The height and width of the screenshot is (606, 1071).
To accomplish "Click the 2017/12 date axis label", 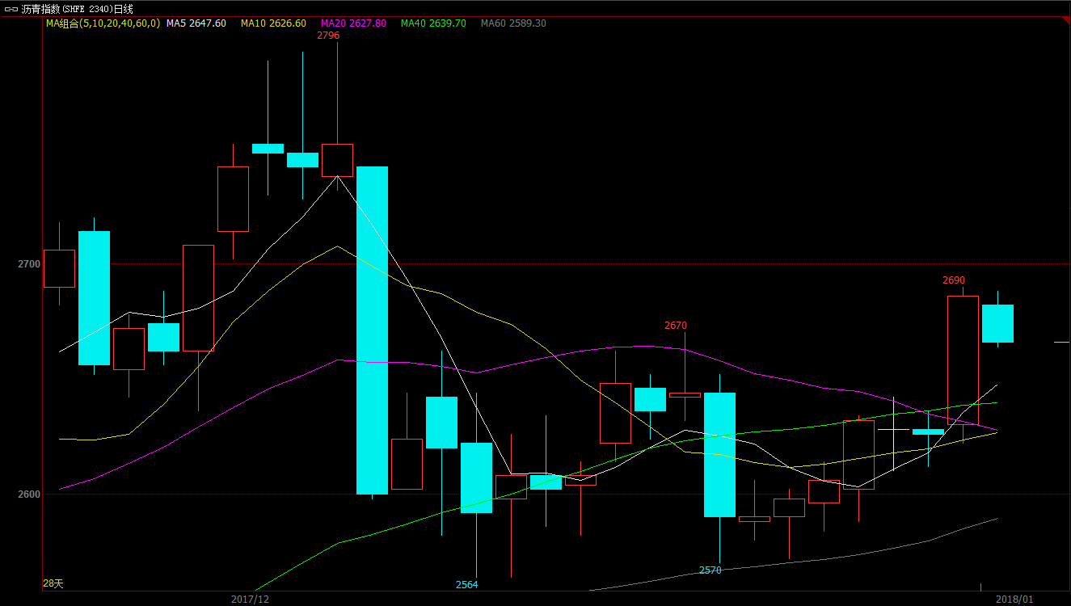I will tap(250, 600).
